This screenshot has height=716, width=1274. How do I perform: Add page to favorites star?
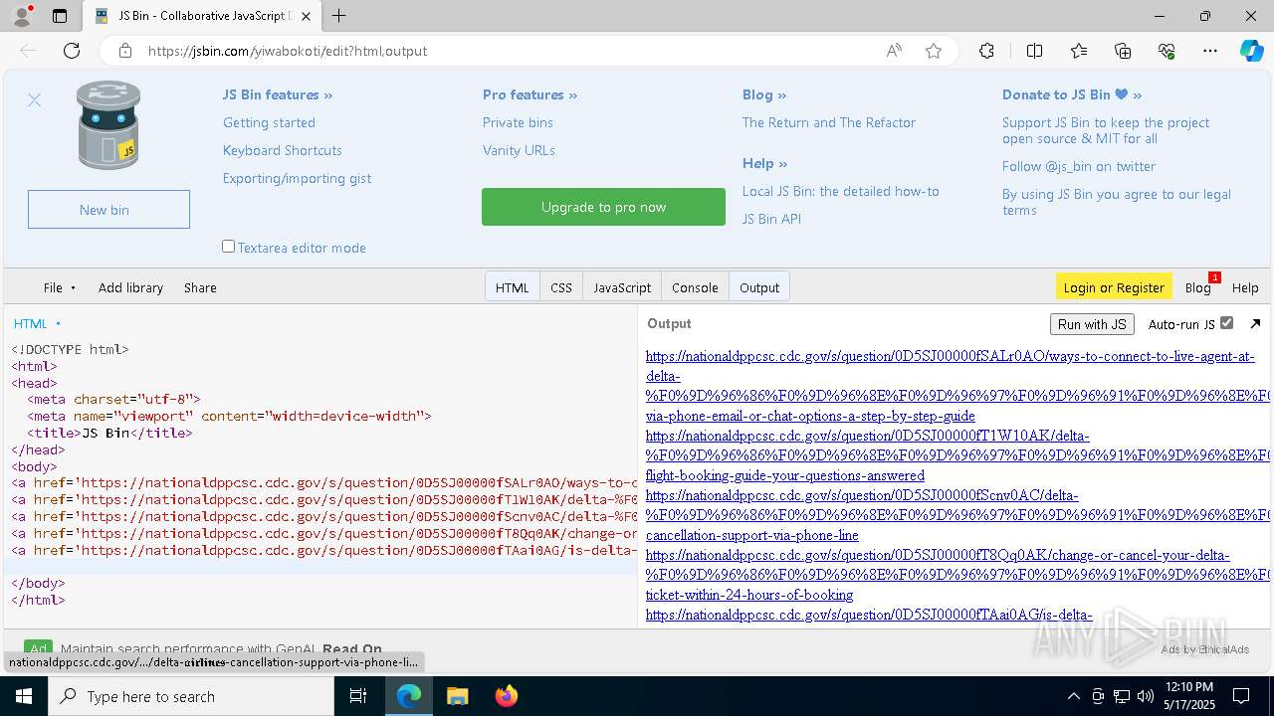point(934,51)
